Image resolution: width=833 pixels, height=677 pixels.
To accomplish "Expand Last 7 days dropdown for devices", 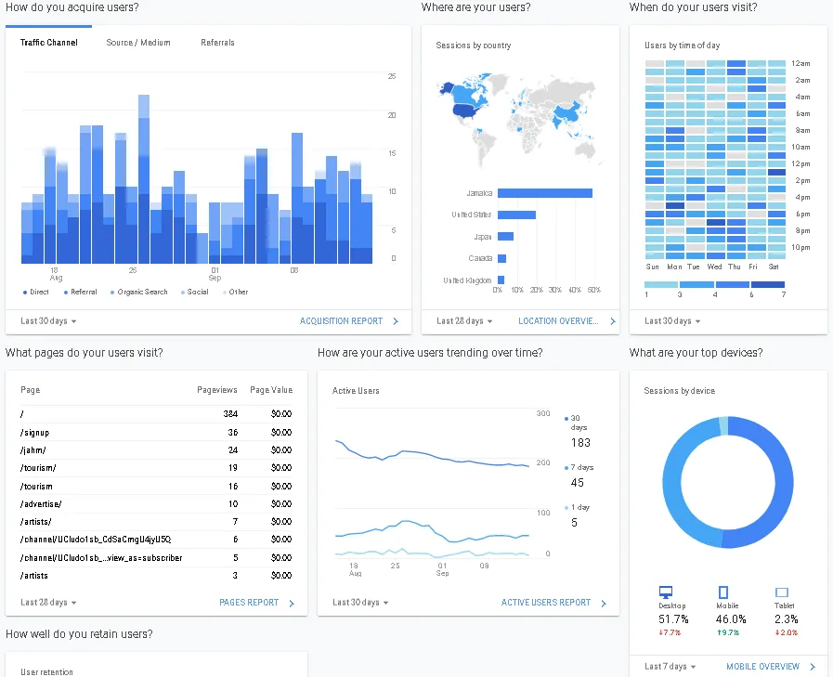I will pyautogui.click(x=670, y=667).
